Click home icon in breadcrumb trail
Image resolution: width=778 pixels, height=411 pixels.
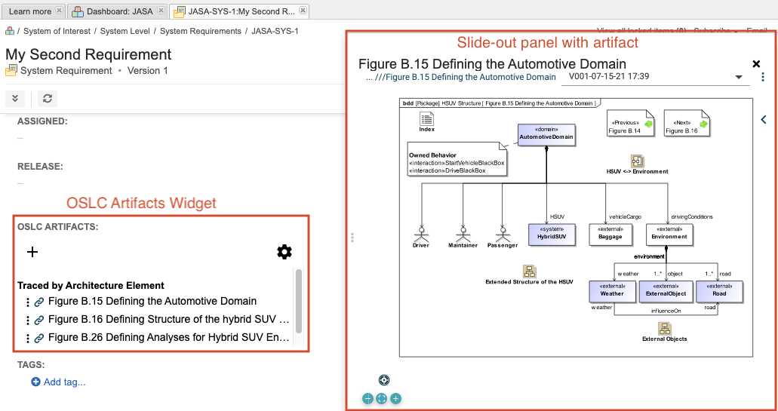10,31
